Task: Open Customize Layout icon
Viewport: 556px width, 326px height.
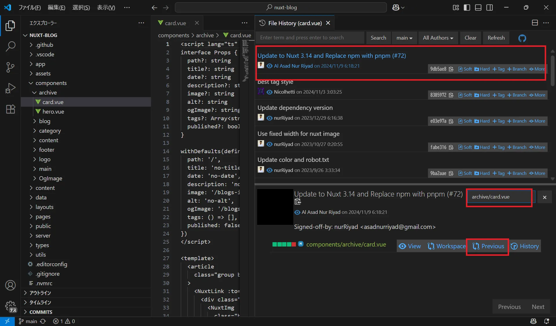Action: [x=456, y=8]
